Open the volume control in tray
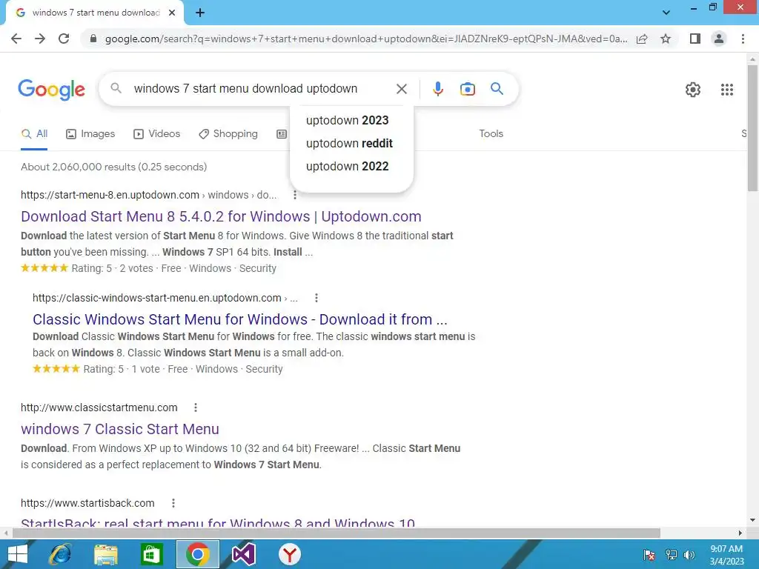Image resolution: width=759 pixels, height=569 pixels. coord(689,555)
